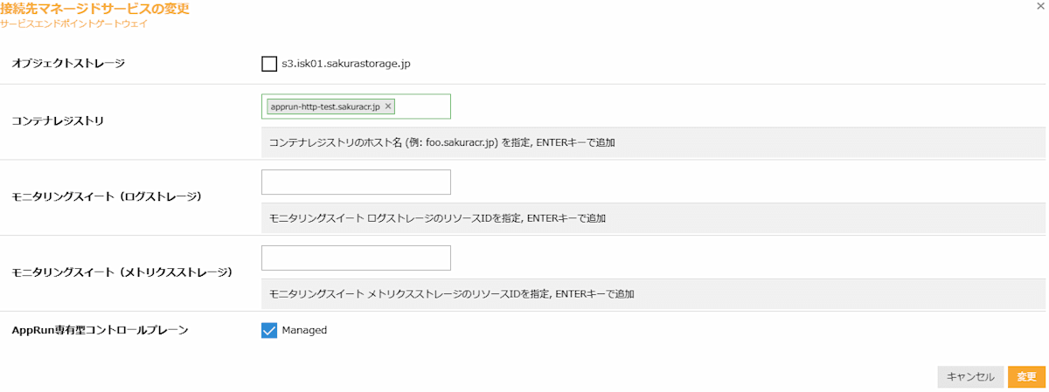This screenshot has width=1049, height=392.
Task: Click the コンテナレジストリ tag input field
Action: pyautogui.click(x=356, y=107)
